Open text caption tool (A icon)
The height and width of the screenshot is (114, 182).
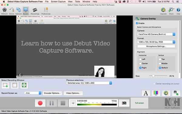tap(146, 93)
